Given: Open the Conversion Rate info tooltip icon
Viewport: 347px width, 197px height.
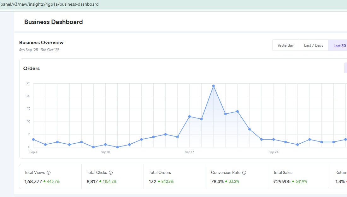Looking at the screenshot, I should [244, 173].
